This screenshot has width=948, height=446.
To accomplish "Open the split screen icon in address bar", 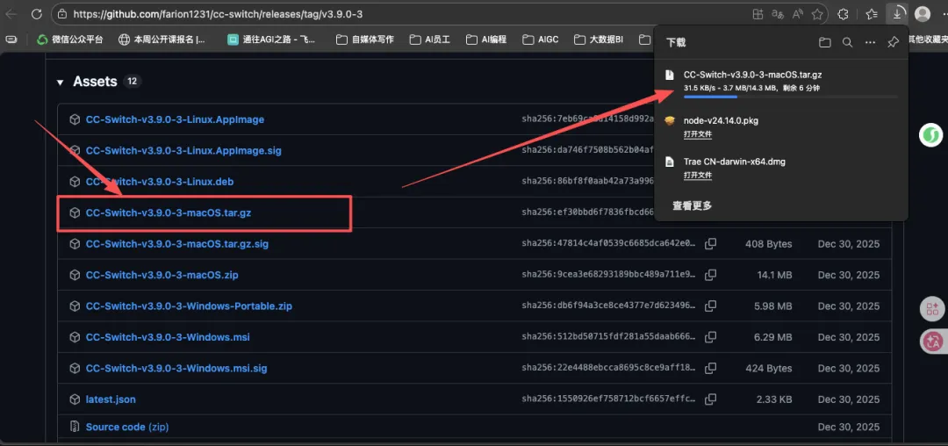I will click(x=758, y=14).
